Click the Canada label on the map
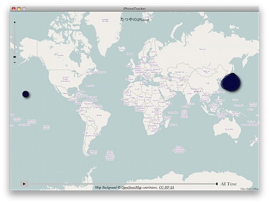269x204 pixels. (x=60, y=55)
